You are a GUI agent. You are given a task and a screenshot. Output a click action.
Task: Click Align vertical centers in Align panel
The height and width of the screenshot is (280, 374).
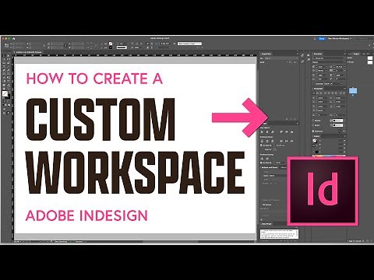pos(287,132)
